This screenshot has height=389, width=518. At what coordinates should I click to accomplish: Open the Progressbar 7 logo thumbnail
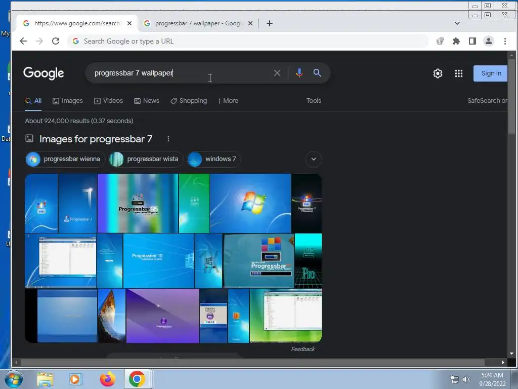pos(77,204)
